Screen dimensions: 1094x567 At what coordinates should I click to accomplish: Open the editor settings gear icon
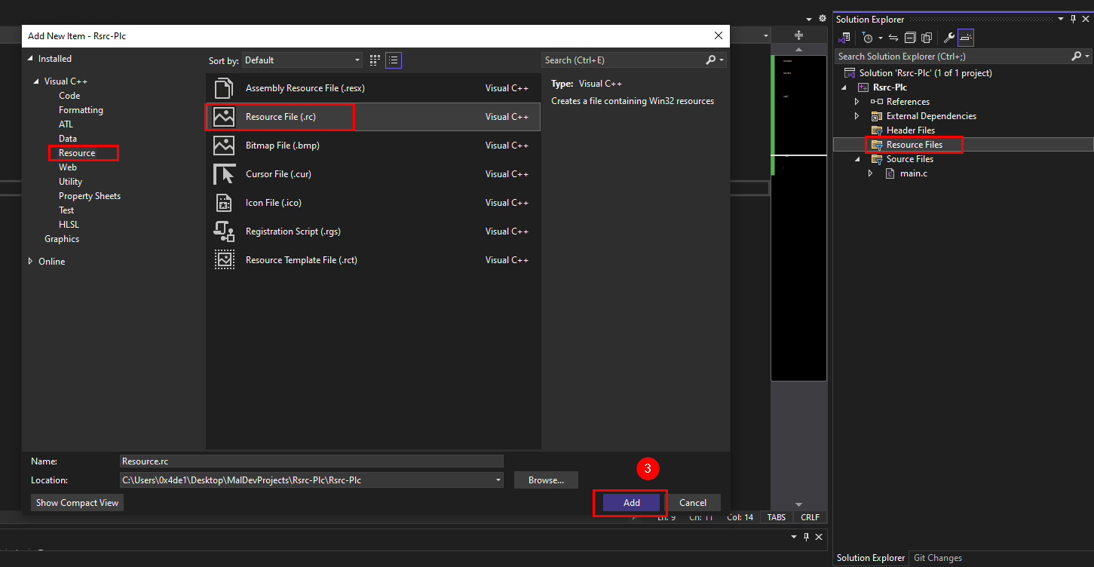tap(822, 19)
